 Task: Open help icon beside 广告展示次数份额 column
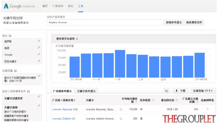point(197,102)
